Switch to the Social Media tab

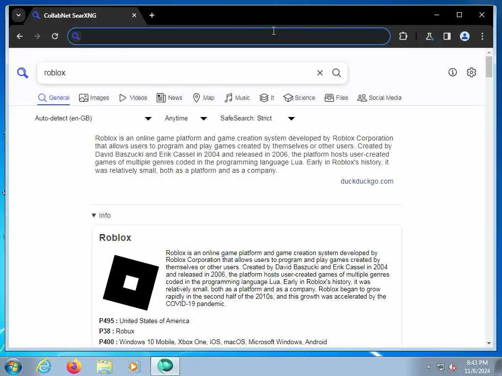tap(379, 98)
